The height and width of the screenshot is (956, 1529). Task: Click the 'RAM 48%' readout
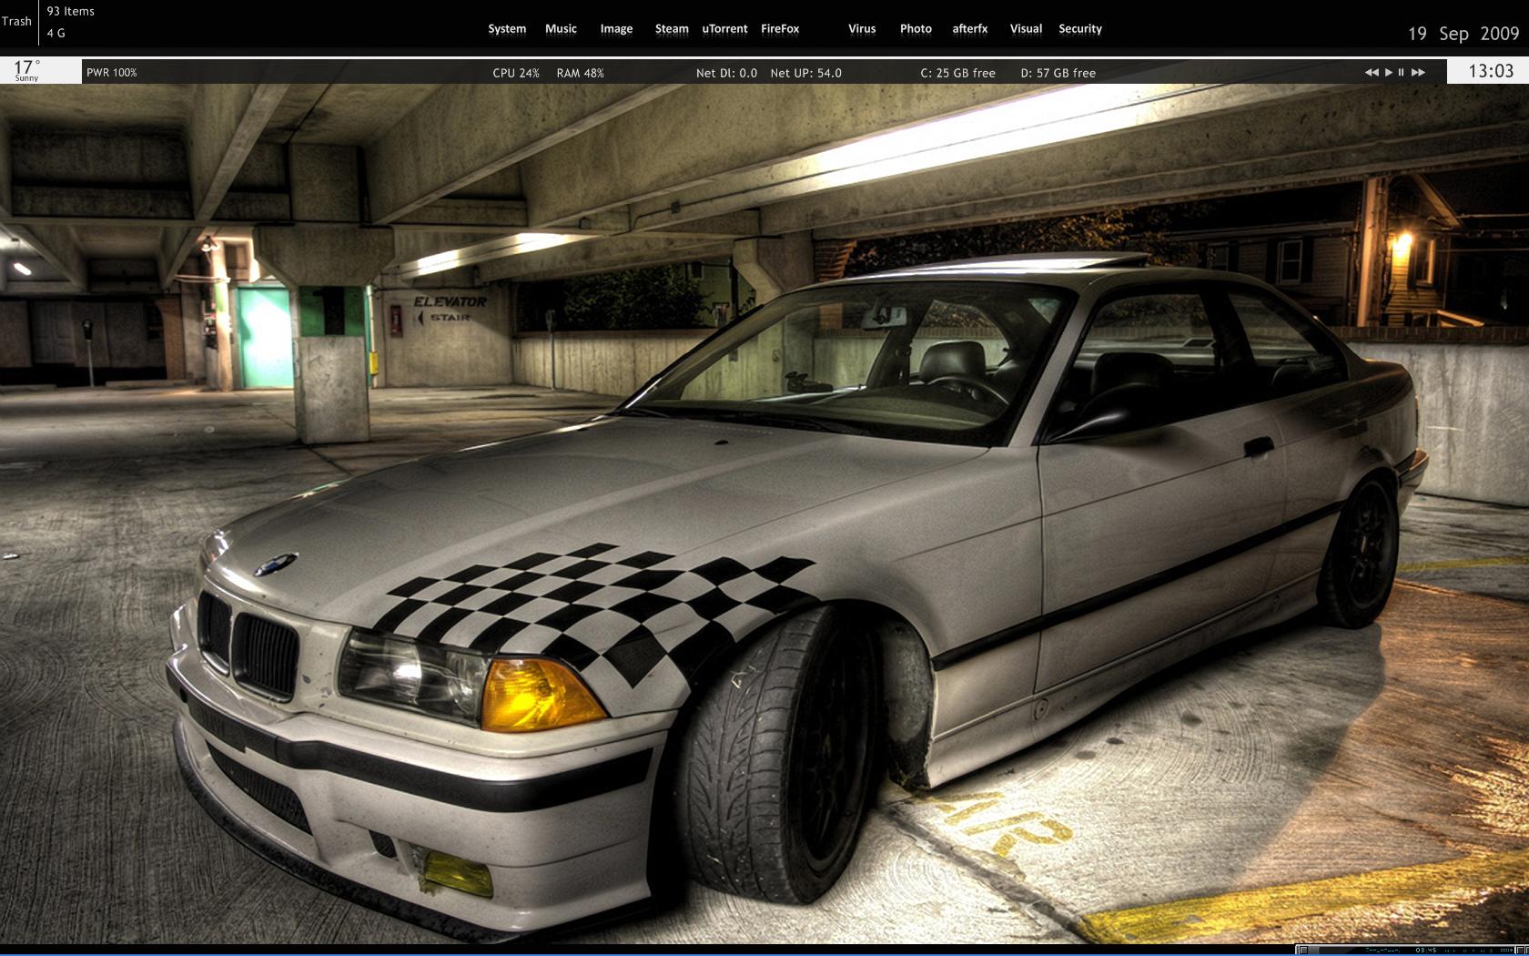coord(581,73)
